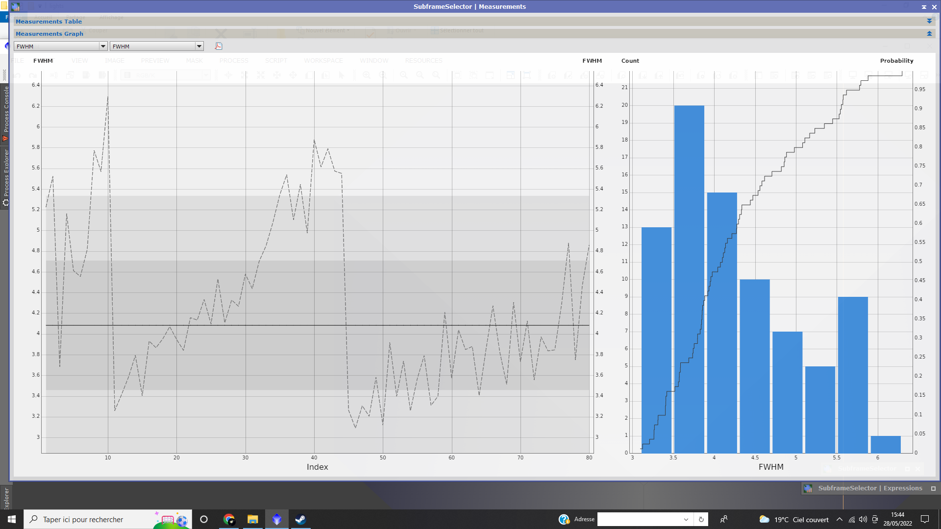The width and height of the screenshot is (941, 529).
Task: Open the weather widget showing 19°C
Action: point(794,519)
